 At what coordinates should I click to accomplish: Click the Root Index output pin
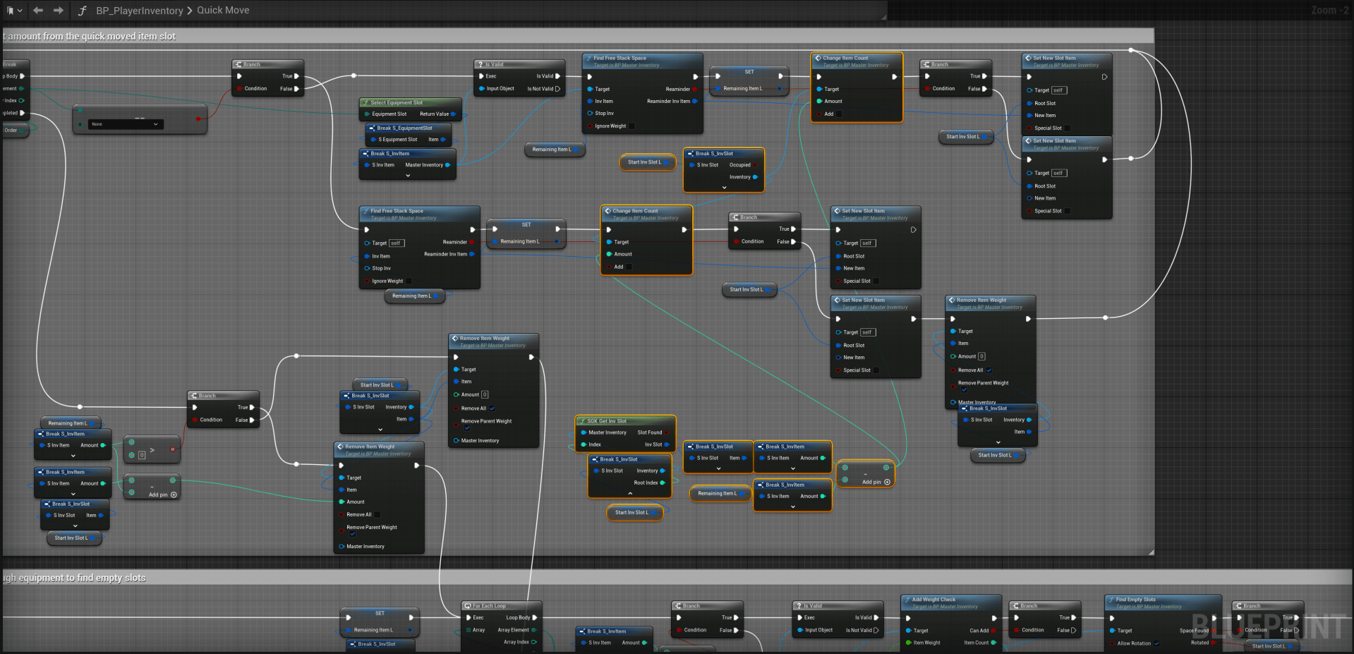pos(663,483)
